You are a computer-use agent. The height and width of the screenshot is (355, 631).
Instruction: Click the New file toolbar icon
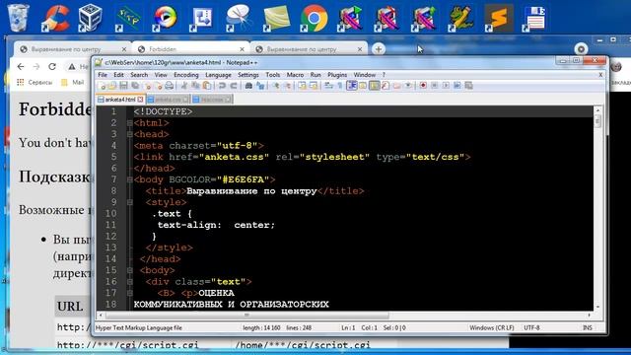[102, 86]
